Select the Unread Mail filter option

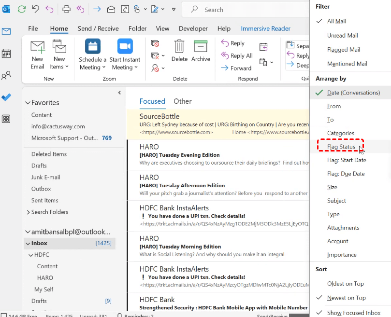(342, 35)
